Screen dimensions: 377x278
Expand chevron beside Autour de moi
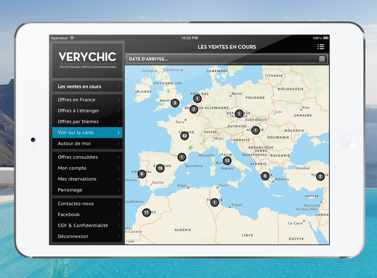119,143
